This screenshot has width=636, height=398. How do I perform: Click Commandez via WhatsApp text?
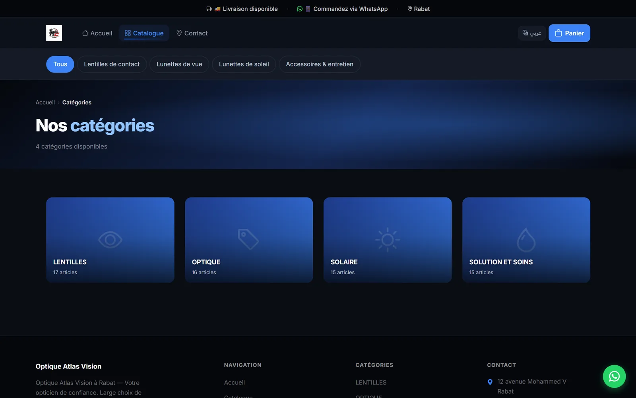point(351,9)
